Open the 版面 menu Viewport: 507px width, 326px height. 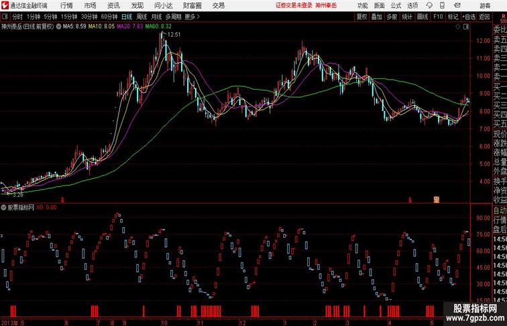380,5
